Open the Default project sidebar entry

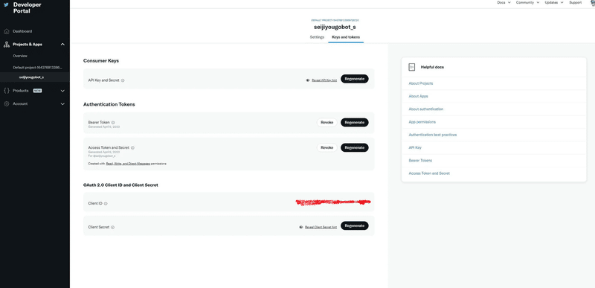[x=37, y=67]
